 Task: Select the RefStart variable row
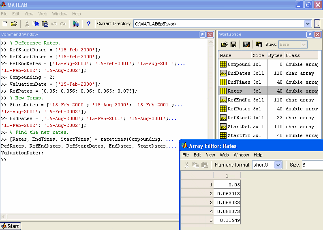click(268, 118)
